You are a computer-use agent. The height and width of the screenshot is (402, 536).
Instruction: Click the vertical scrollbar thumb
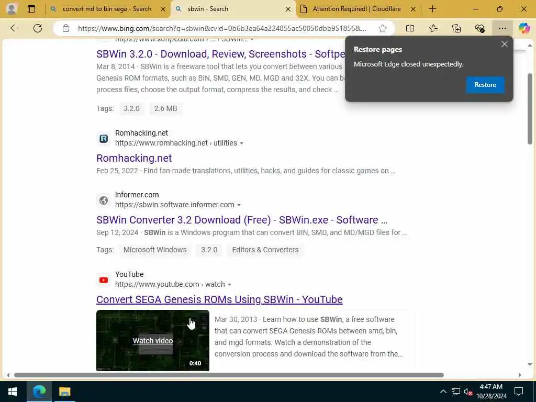click(x=530, y=109)
